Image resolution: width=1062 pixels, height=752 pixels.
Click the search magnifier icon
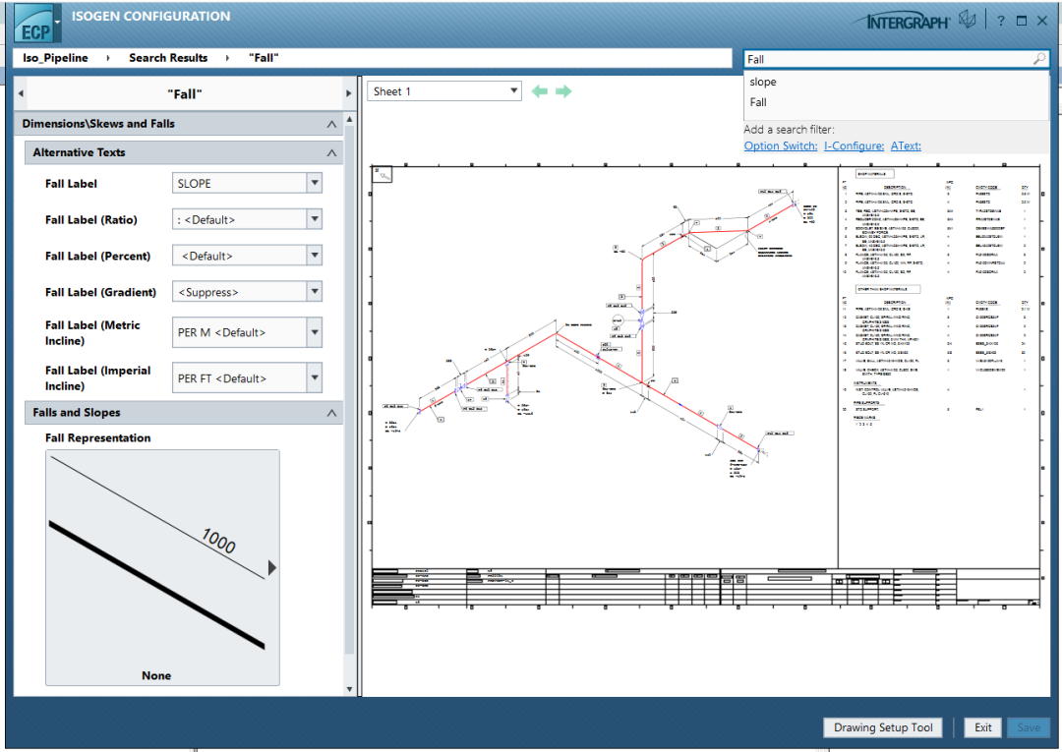1038,59
